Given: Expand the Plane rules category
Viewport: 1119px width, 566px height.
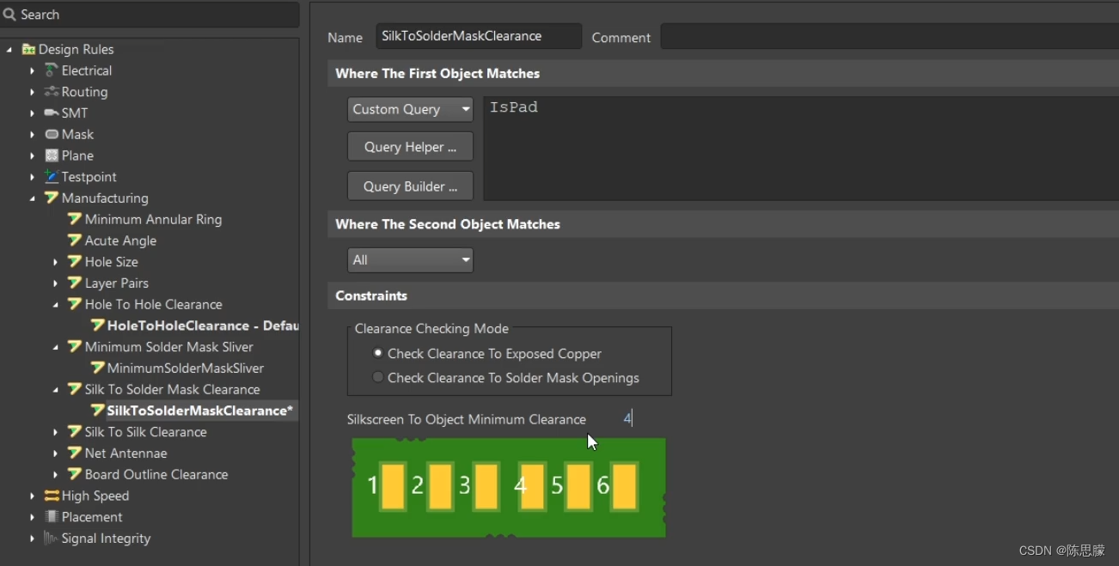Looking at the screenshot, I should tap(33, 155).
